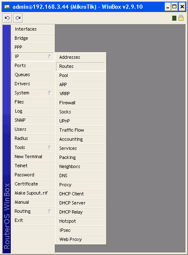Choose Accounting in the IP submenu
Screen dimensions: 188x255
(81, 139)
